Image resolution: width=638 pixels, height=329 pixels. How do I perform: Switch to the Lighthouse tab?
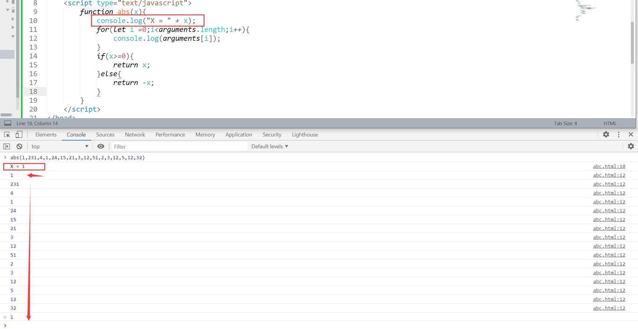[305, 135]
